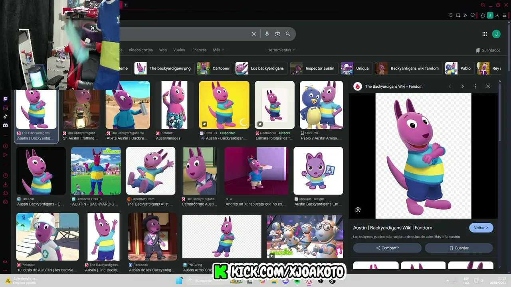
Task: Close the image preview panel
Action: click(x=488, y=86)
